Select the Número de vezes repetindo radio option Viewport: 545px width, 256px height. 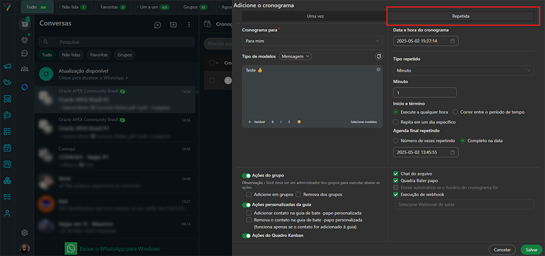tap(396, 141)
